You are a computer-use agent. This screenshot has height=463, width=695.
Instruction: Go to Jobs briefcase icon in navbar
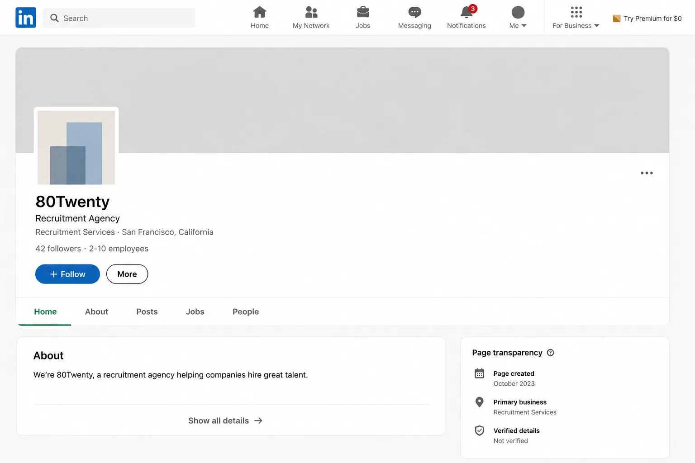coord(363,12)
